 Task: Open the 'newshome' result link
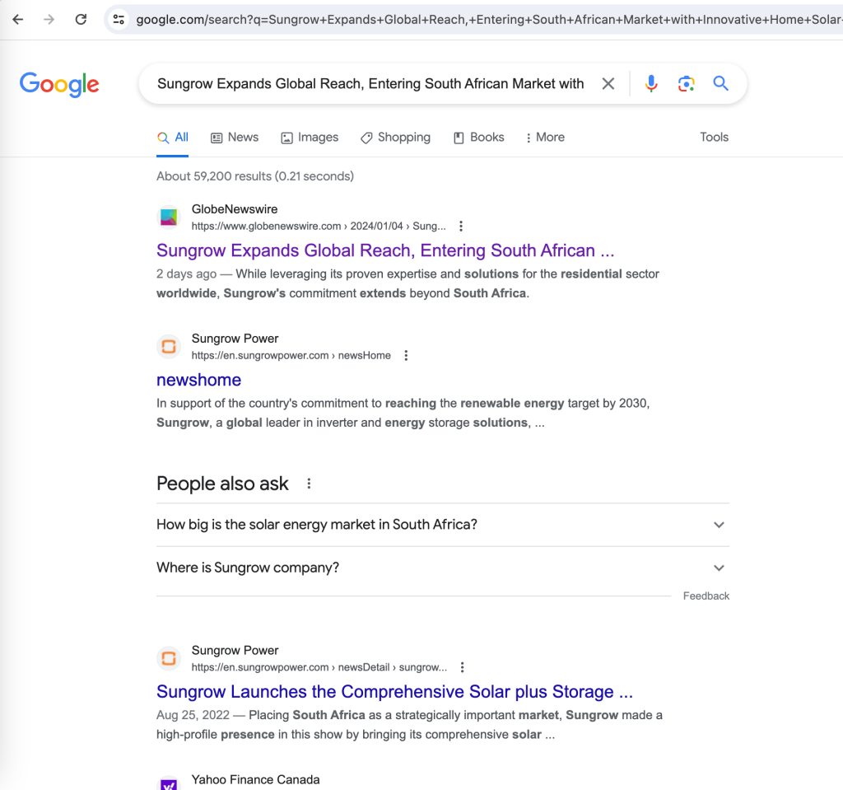coord(198,380)
